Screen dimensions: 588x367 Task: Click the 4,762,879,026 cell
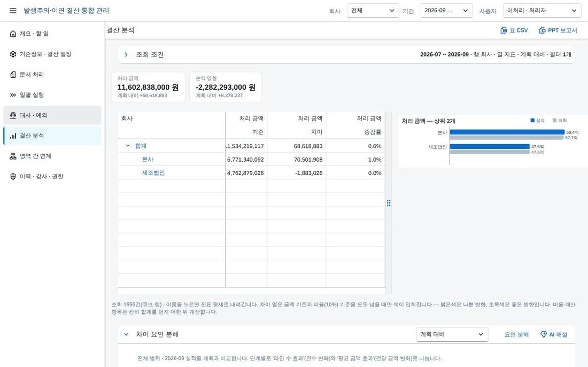pyautogui.click(x=246, y=173)
